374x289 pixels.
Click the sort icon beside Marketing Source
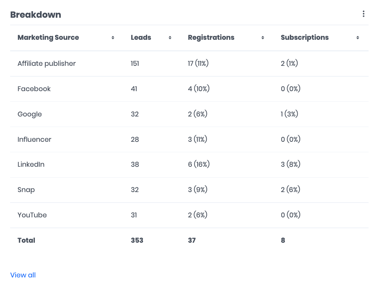[113, 37]
